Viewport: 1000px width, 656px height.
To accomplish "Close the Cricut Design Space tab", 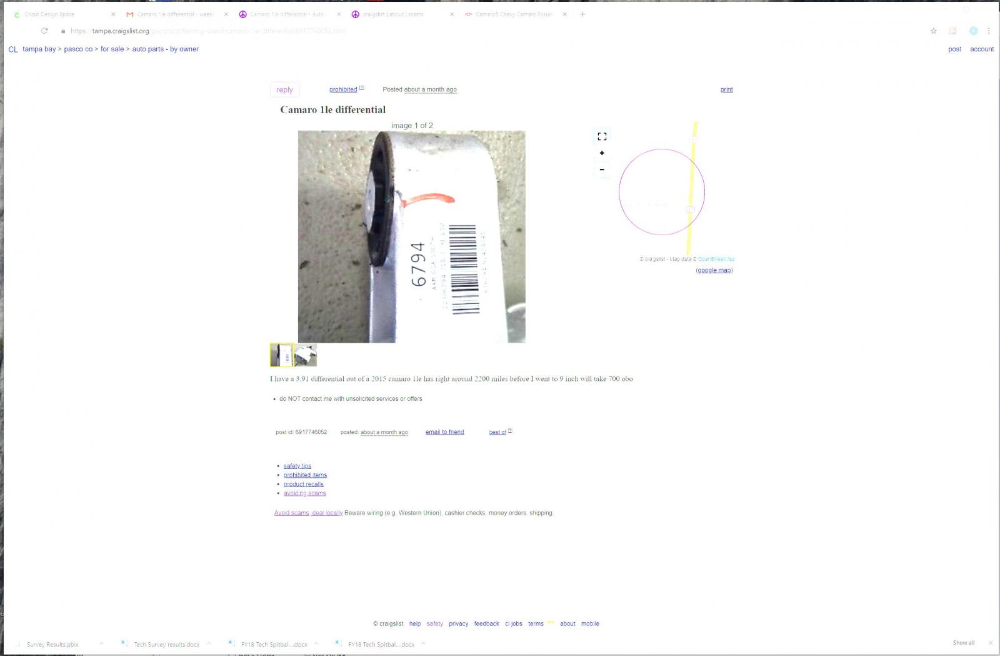I will pyautogui.click(x=113, y=14).
